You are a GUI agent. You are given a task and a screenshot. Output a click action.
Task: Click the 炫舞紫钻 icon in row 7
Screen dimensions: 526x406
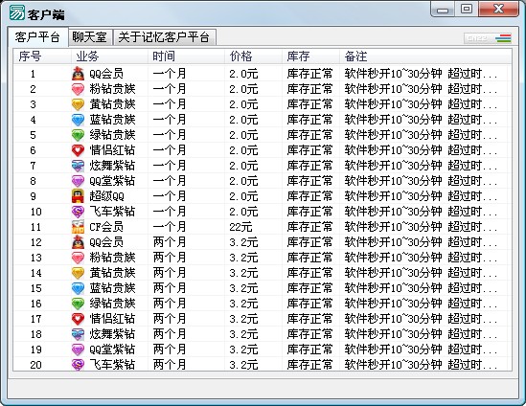[x=78, y=166]
